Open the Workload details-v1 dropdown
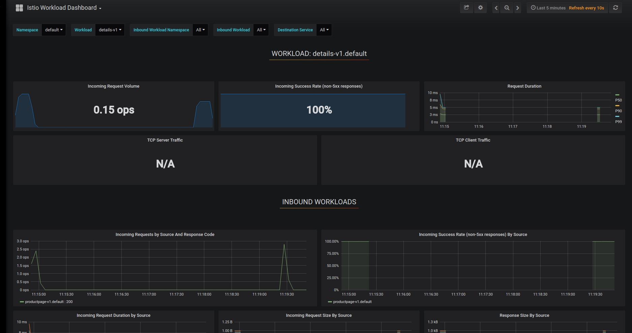Screen dimensions: 632x333 click(110, 30)
